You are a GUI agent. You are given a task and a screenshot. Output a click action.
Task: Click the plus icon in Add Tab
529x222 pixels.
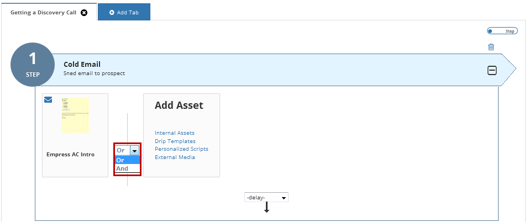pos(112,13)
